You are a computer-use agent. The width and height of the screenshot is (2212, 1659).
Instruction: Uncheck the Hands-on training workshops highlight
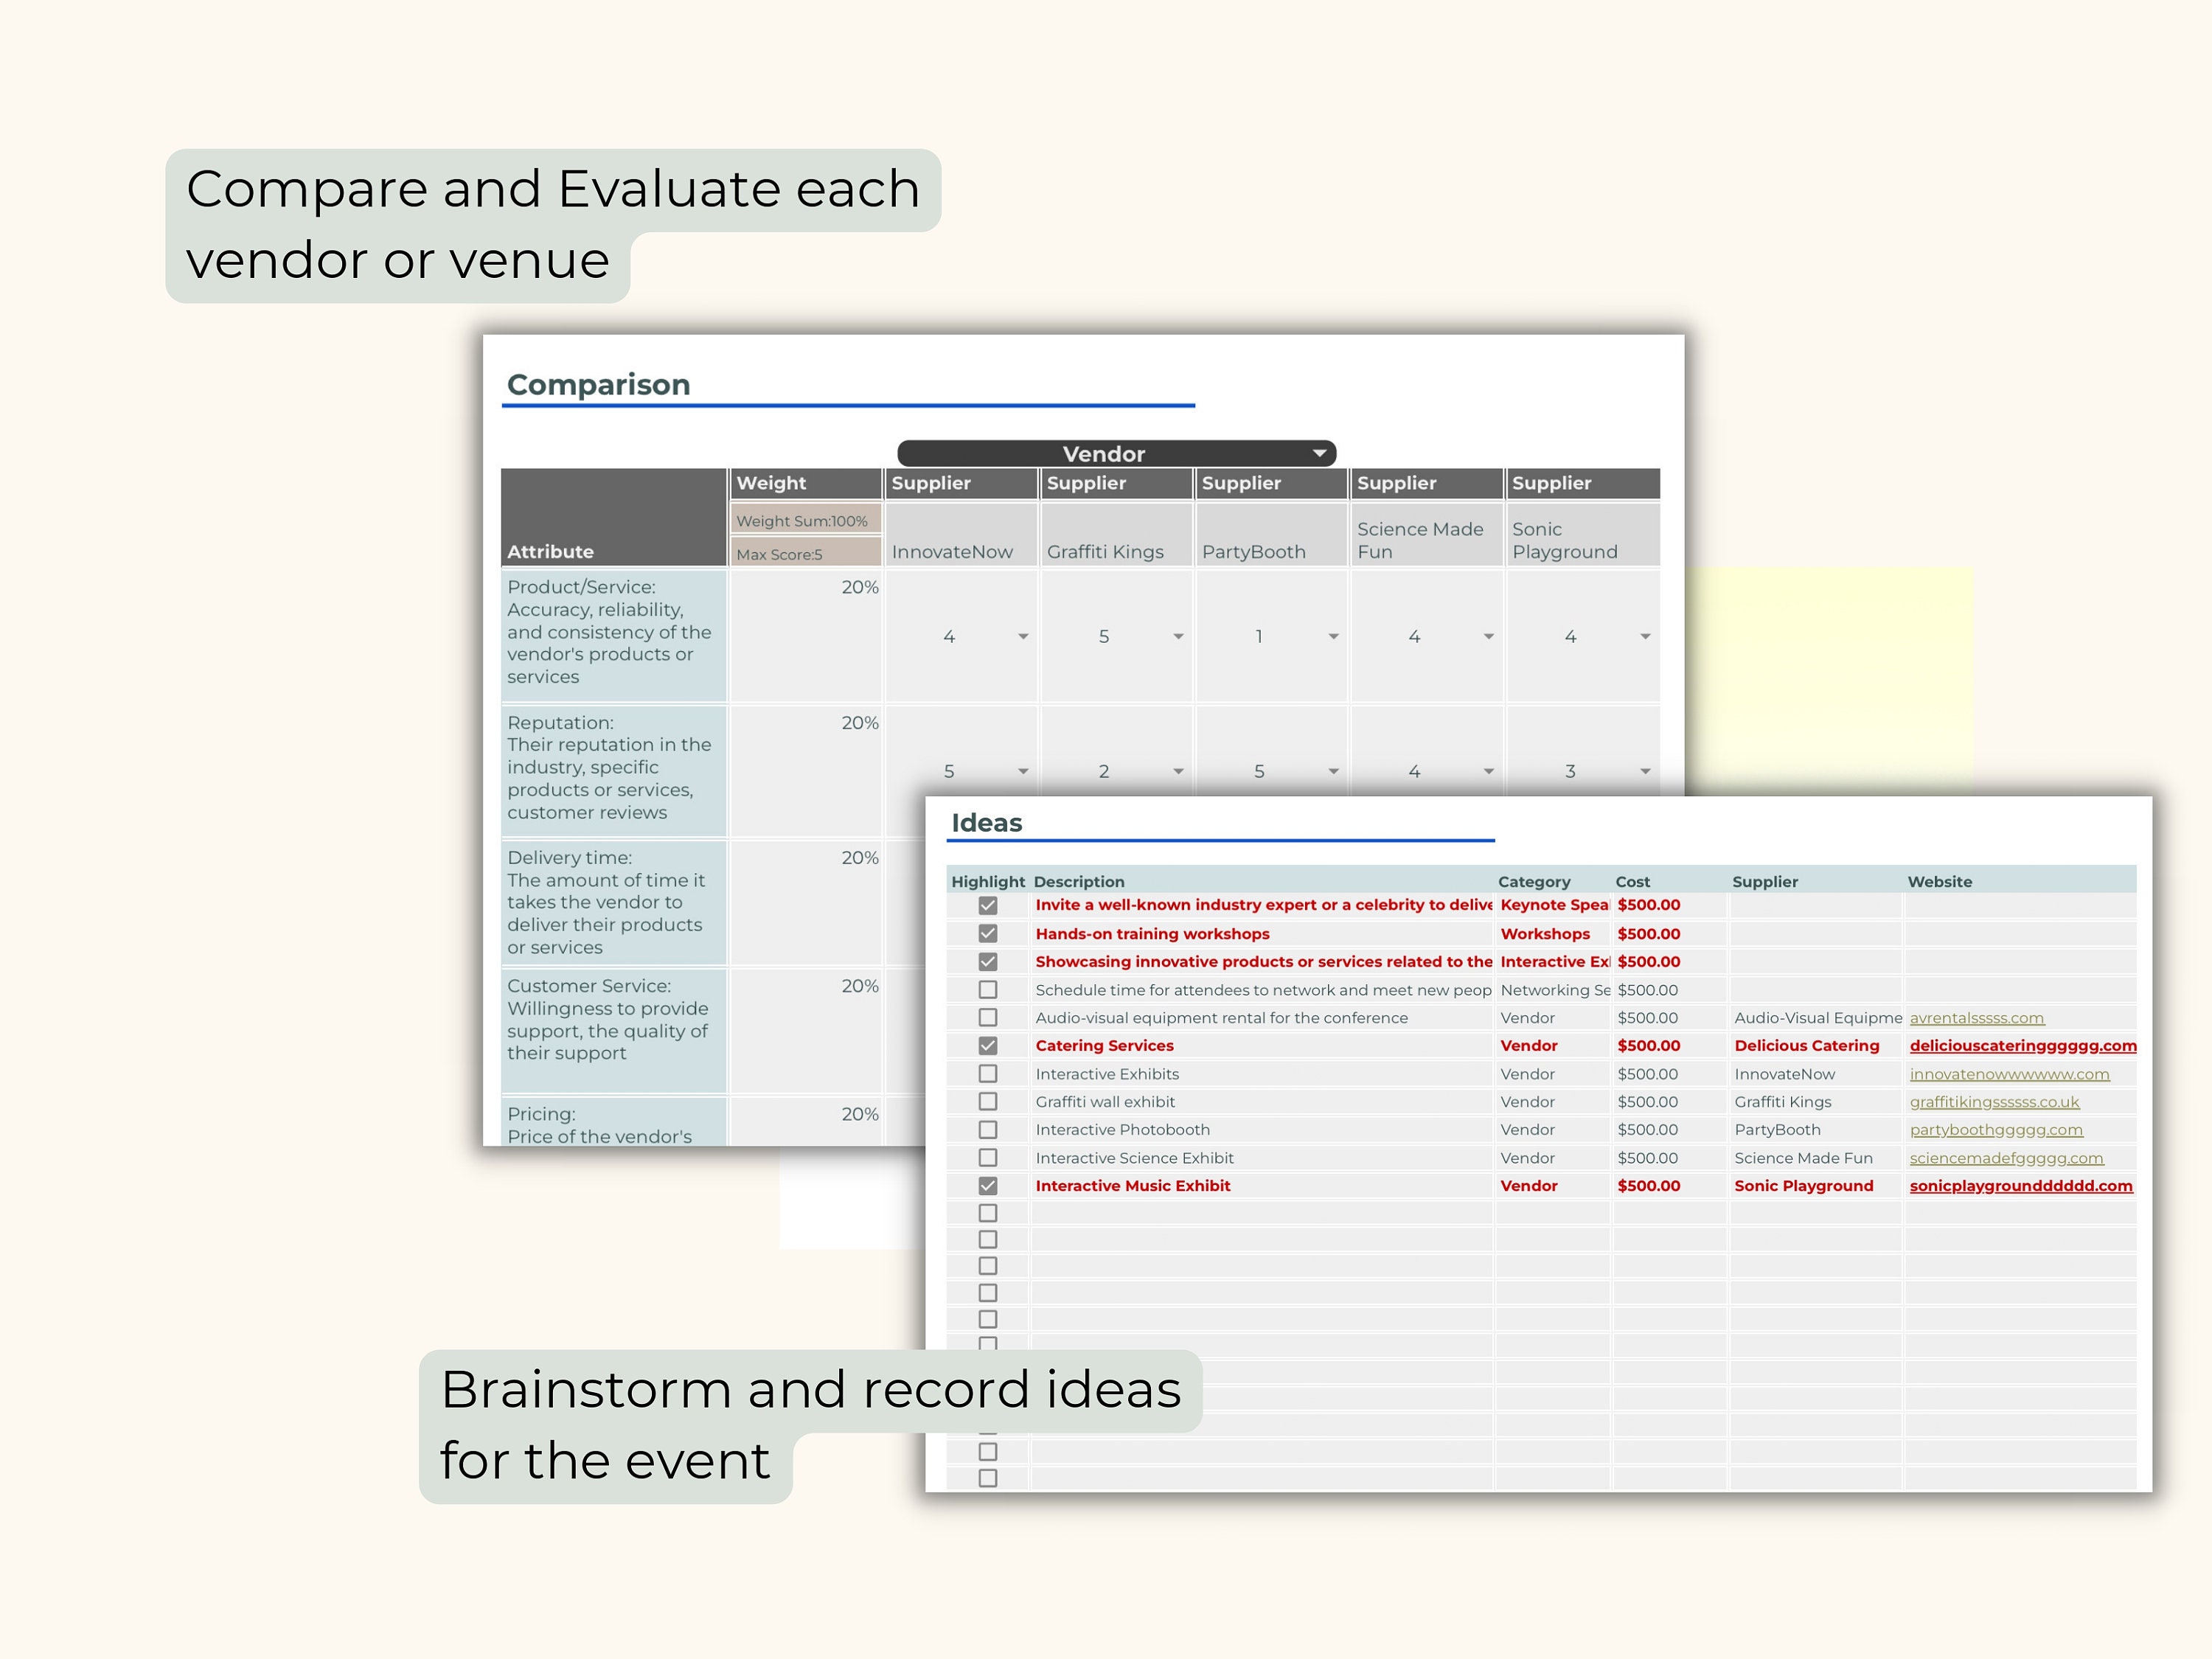[x=988, y=933]
